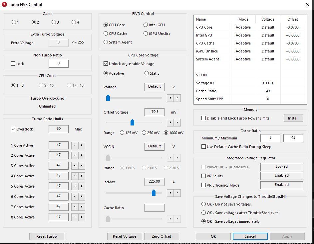314x244 pixels.
Task: Click the Overclock Max ratio field showing 80
Action: [59, 129]
